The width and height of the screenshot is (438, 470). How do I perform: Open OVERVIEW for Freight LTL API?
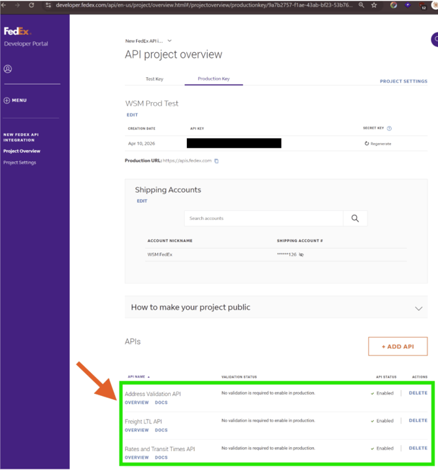137,430
